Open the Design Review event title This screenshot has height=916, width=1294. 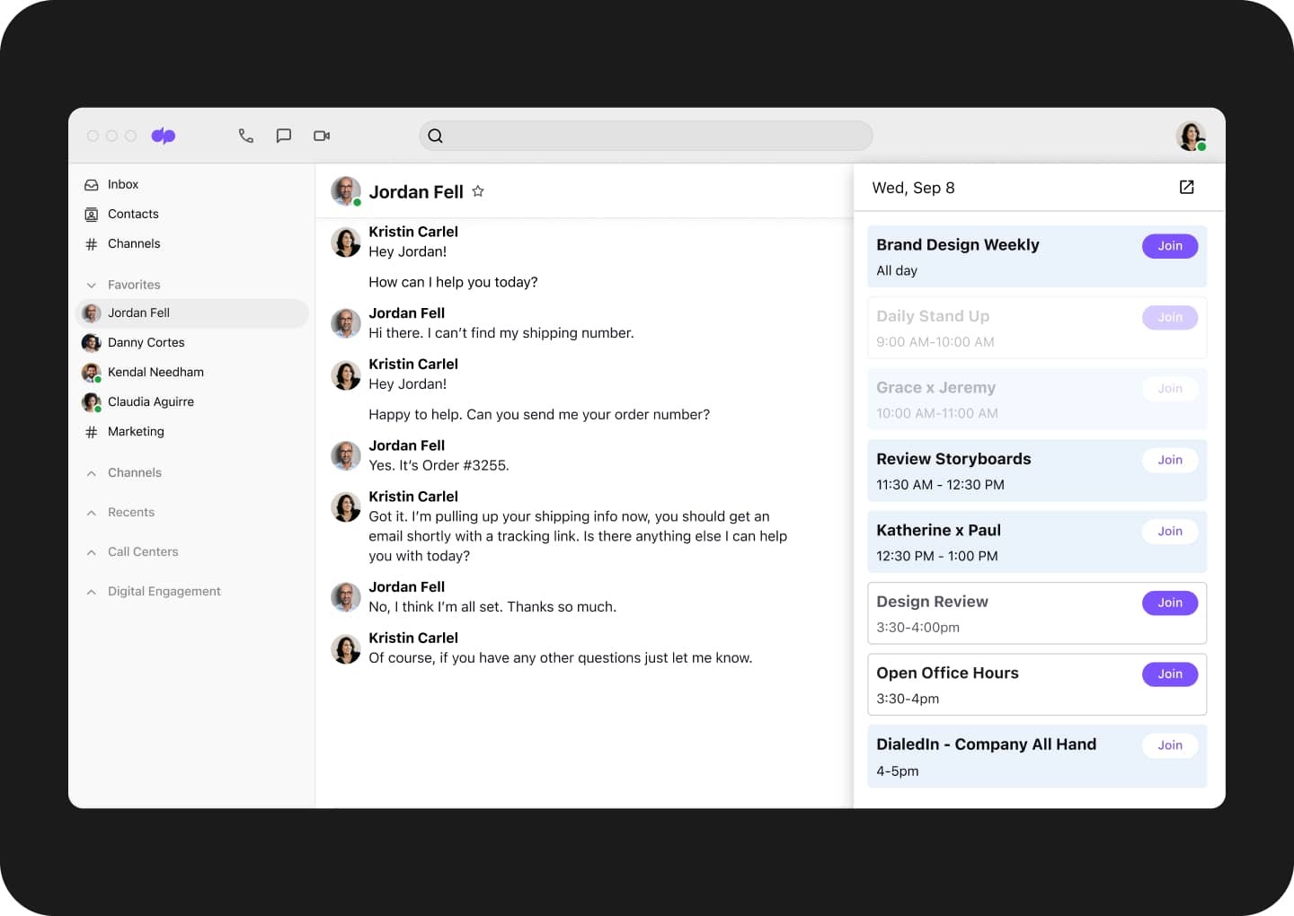pos(932,602)
